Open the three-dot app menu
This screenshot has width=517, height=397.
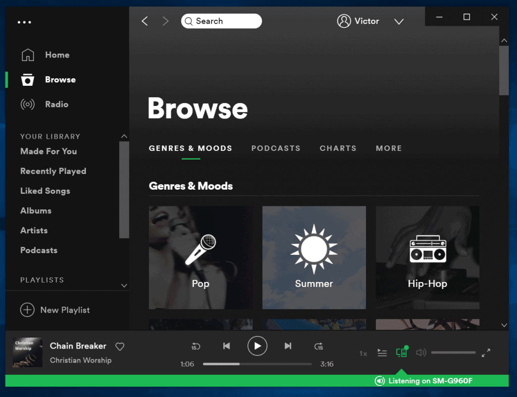(24, 22)
